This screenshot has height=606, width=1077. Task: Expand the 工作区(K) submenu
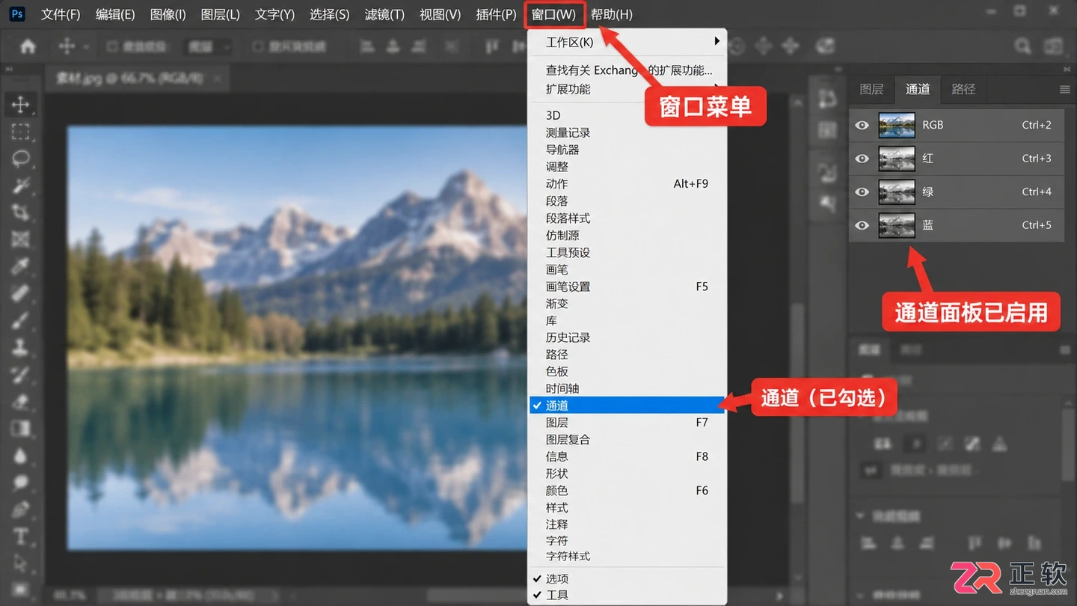(628, 42)
